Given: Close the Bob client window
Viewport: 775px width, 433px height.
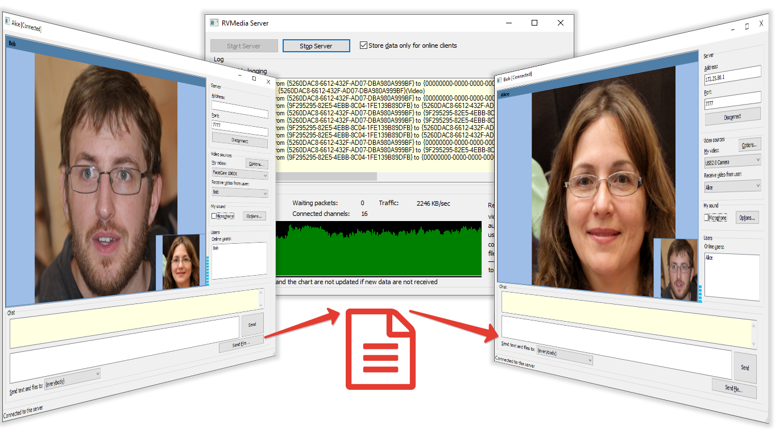Looking at the screenshot, I should (x=761, y=24).
